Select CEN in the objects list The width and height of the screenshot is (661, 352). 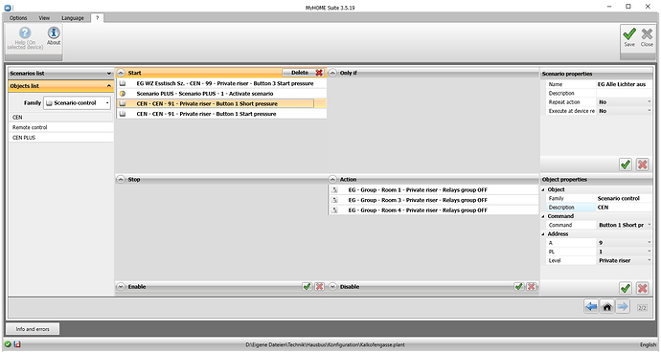(61, 117)
